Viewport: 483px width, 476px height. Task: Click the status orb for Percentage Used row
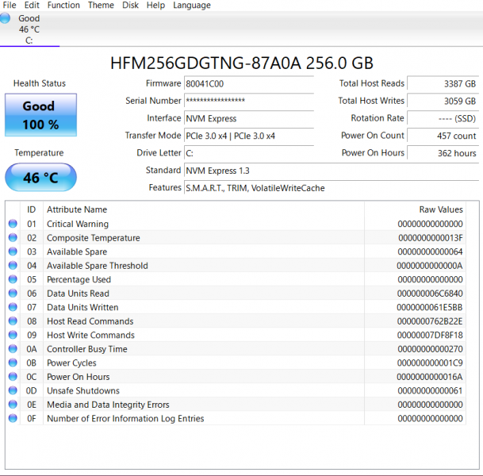pyautogui.click(x=13, y=280)
